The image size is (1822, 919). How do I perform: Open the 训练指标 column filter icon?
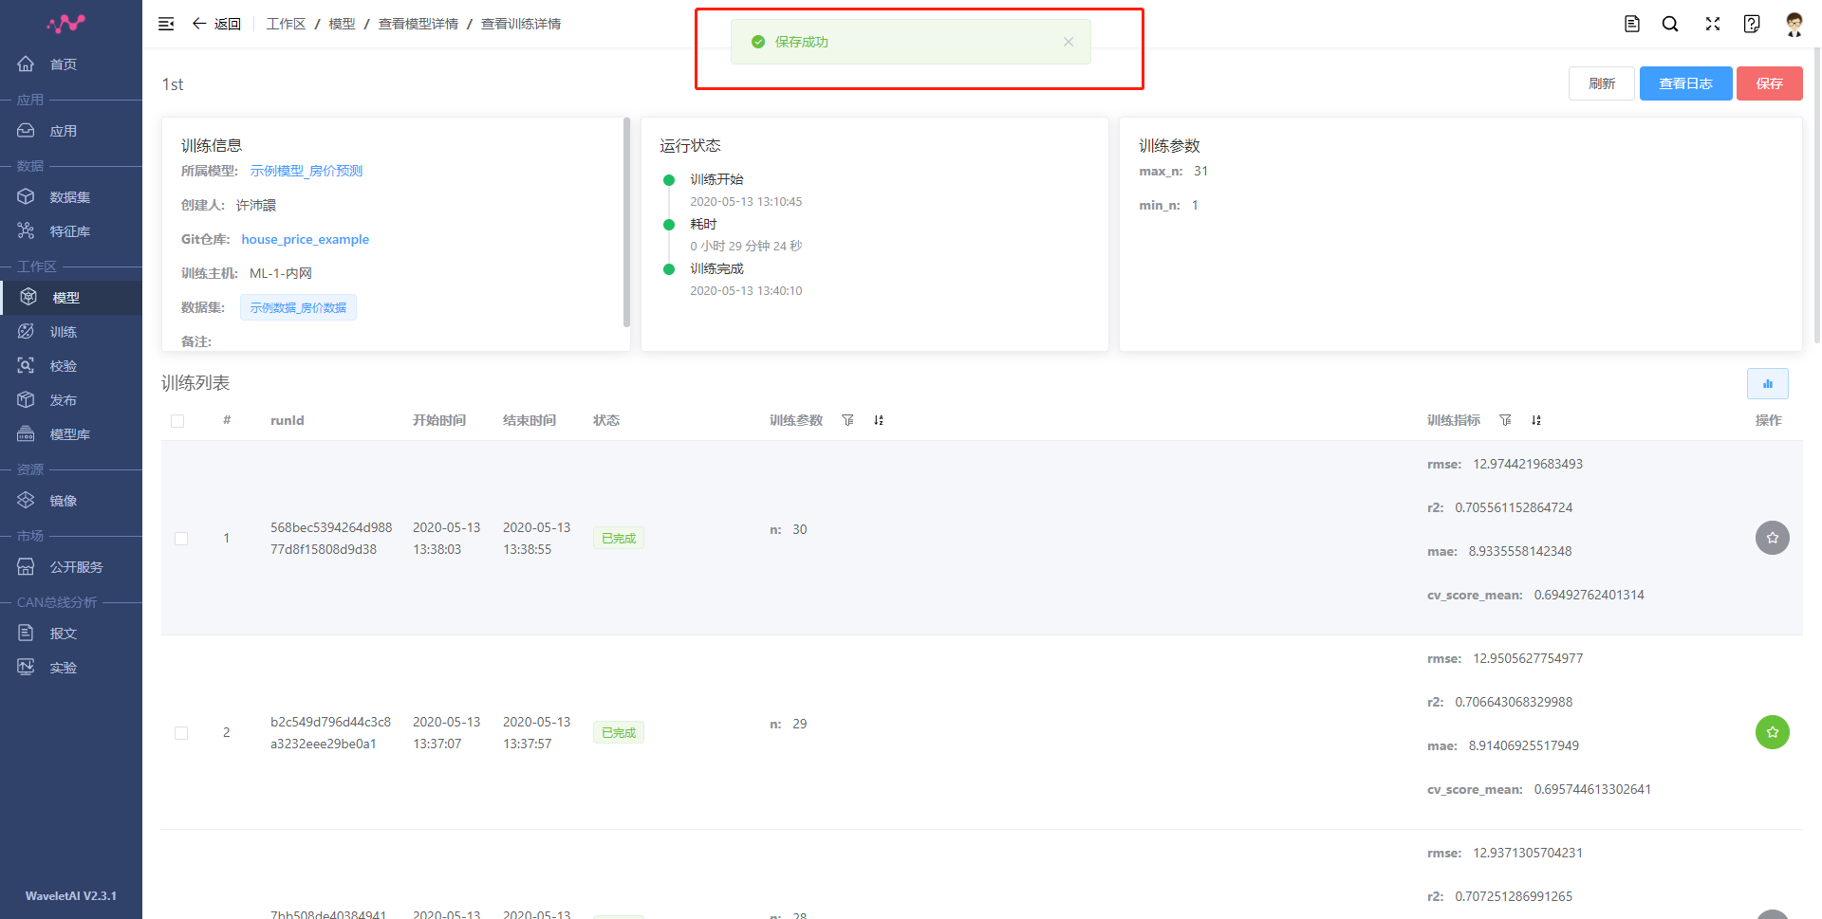tap(1505, 420)
